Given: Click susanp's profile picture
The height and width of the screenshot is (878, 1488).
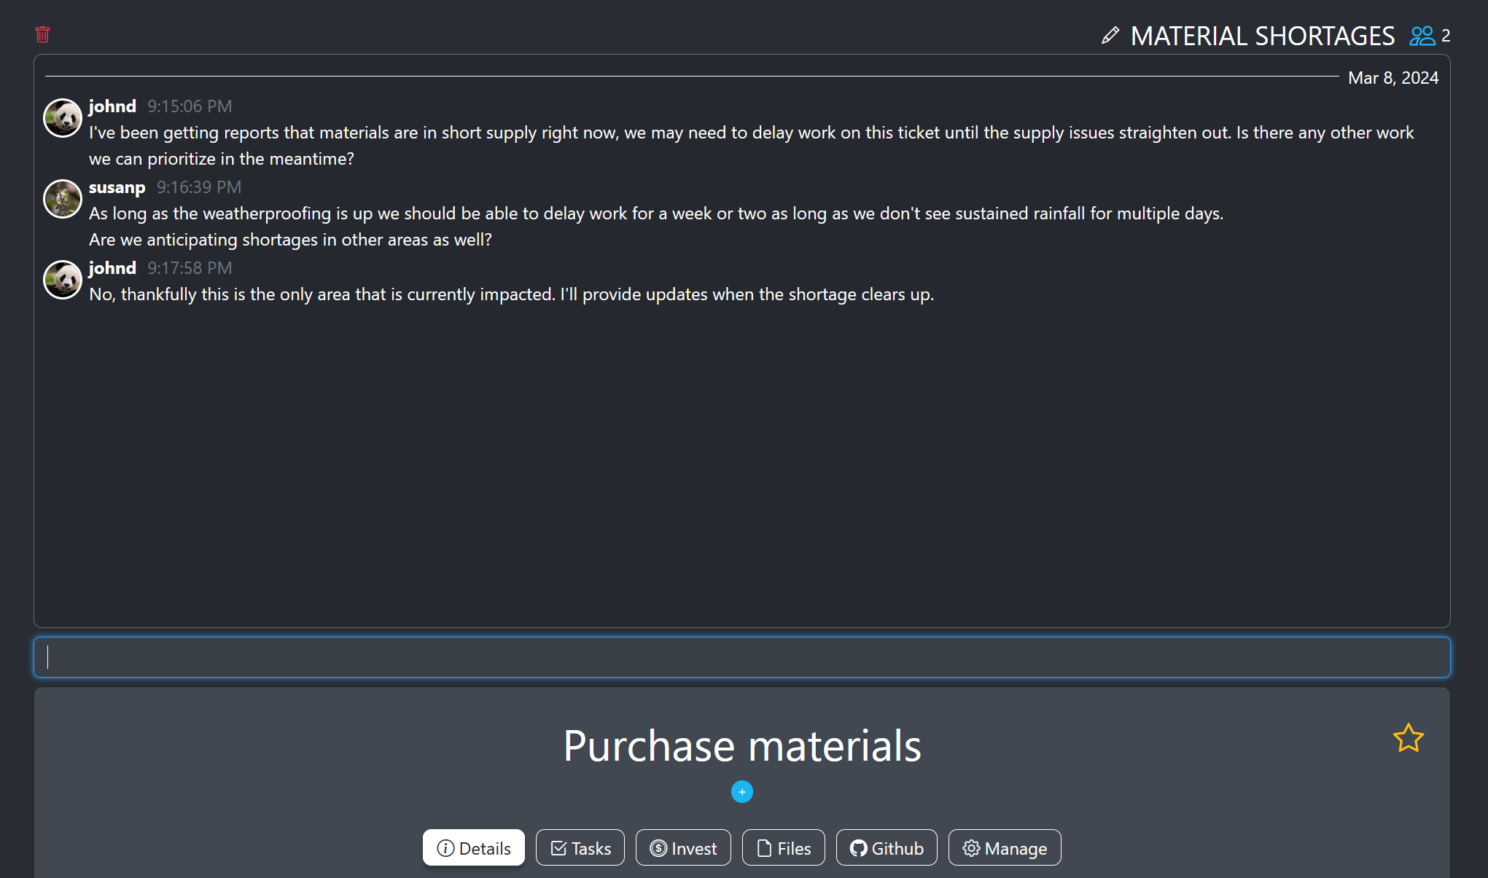Looking at the screenshot, I should [62, 198].
